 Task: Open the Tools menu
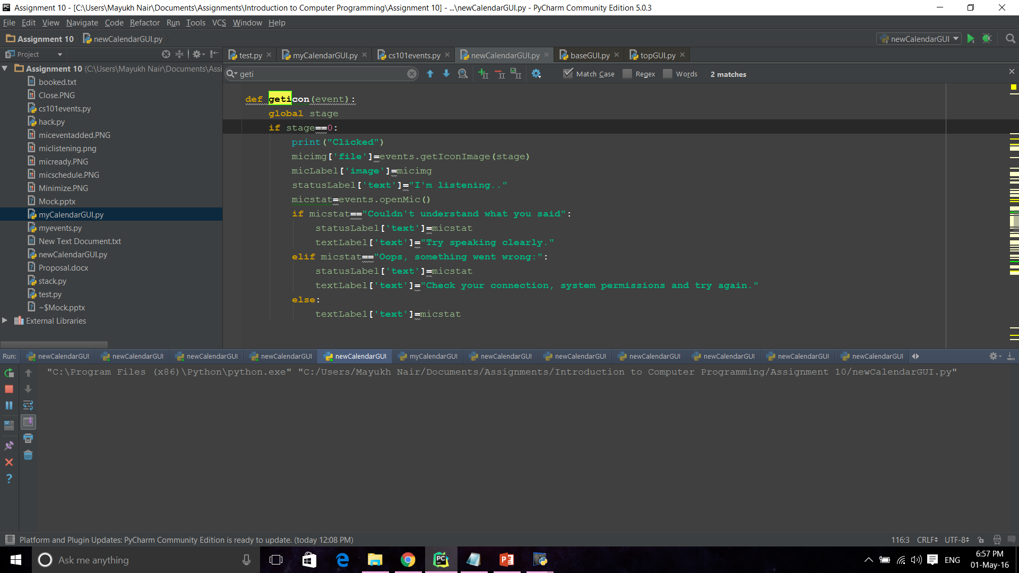[x=195, y=22]
